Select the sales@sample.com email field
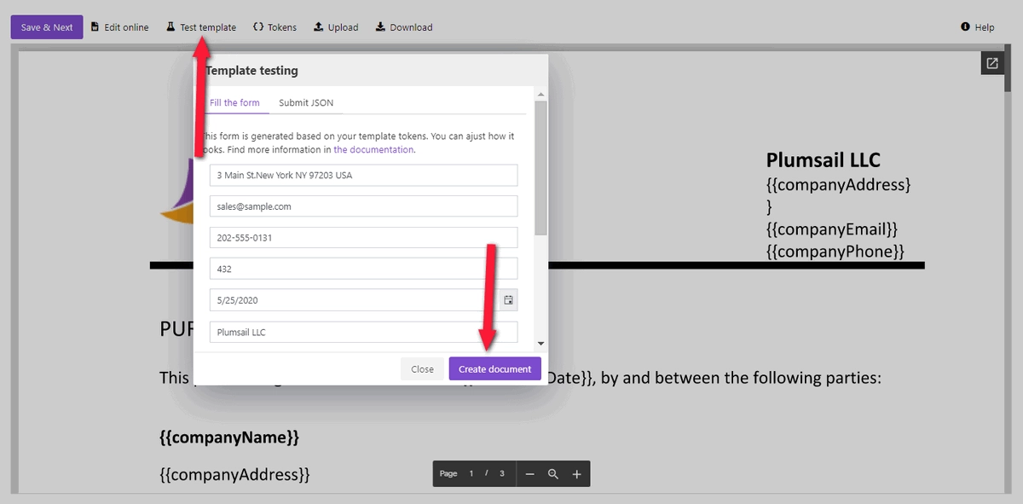Image resolution: width=1023 pixels, height=504 pixels. [364, 206]
